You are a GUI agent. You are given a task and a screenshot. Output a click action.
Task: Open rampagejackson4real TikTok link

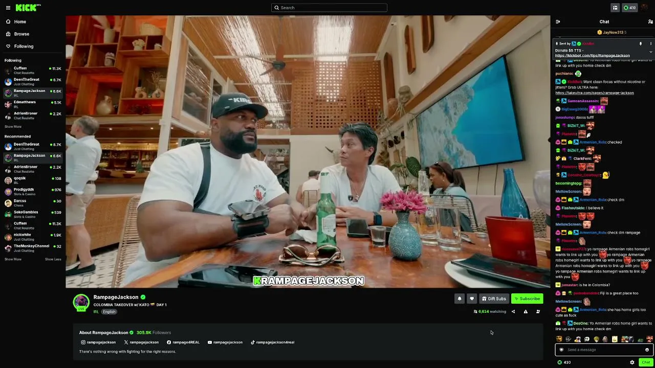tap(272, 342)
